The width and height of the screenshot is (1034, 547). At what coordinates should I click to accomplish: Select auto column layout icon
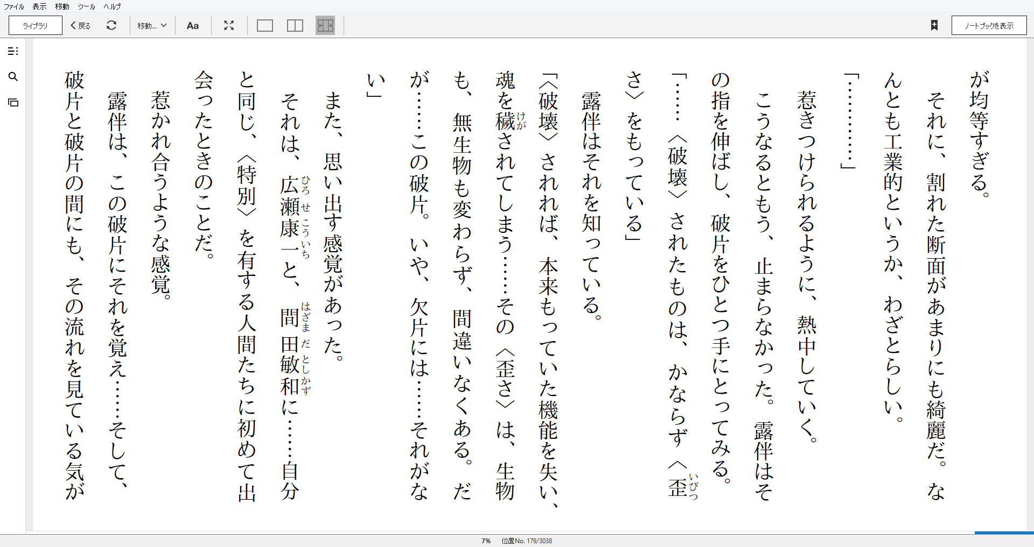click(x=325, y=25)
